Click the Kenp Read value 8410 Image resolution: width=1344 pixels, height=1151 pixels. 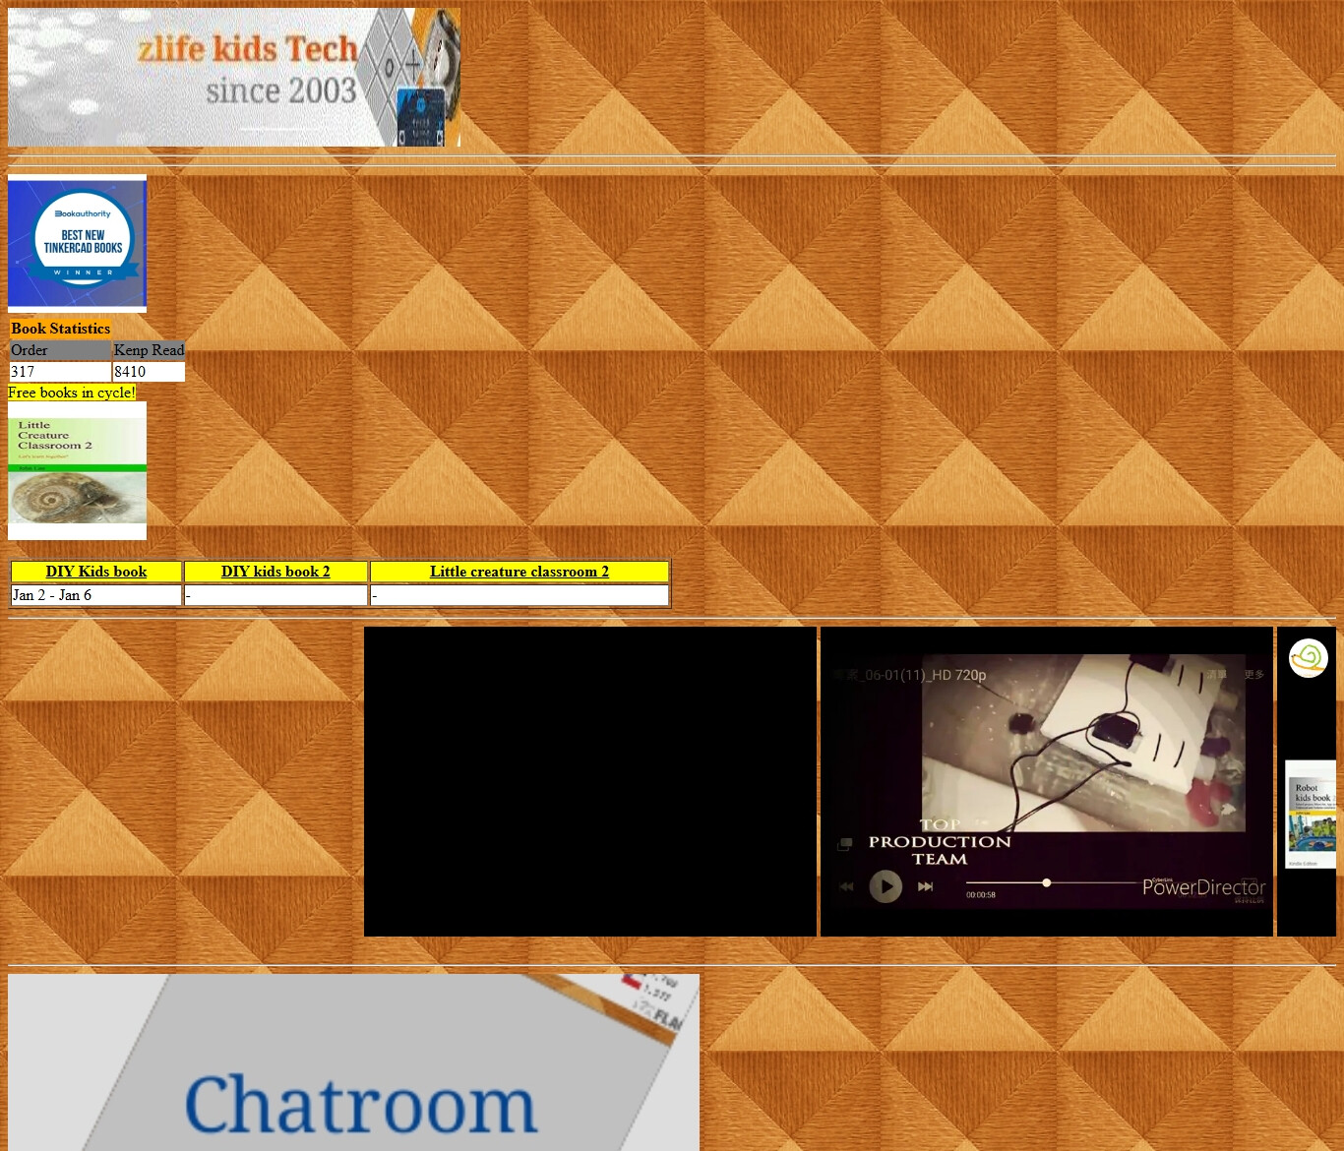pyautogui.click(x=148, y=372)
